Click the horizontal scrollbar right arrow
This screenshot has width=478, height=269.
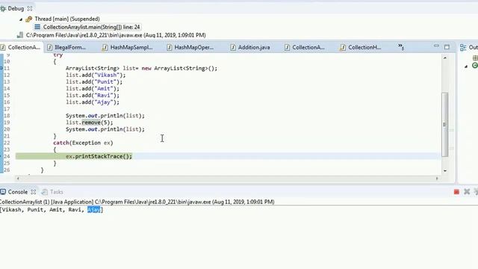[x=437, y=179]
